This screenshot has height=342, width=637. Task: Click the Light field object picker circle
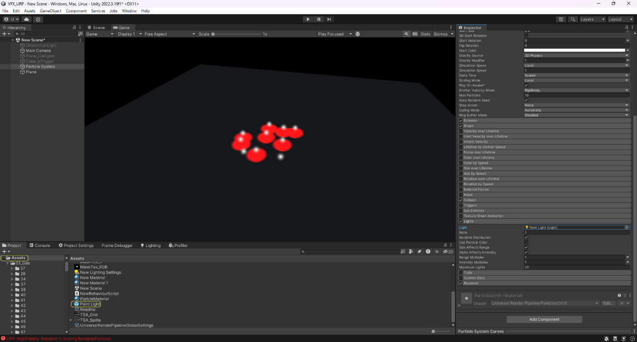627,227
